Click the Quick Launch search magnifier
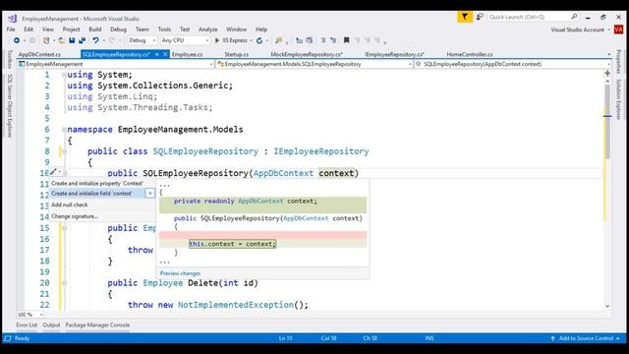 (574, 17)
